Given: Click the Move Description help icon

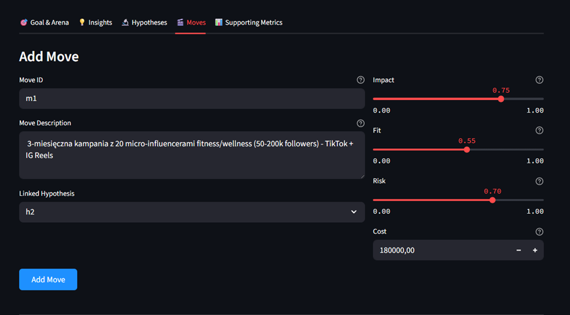Looking at the screenshot, I should pyautogui.click(x=361, y=123).
